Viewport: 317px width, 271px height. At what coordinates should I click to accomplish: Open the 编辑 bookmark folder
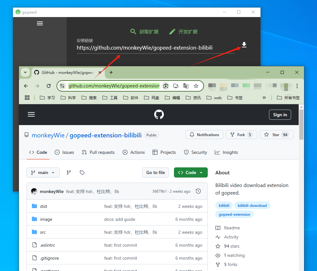(172, 98)
